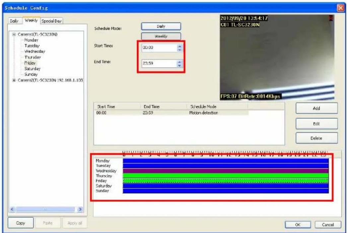Collapse the Camera1 tree node

click(x=14, y=34)
